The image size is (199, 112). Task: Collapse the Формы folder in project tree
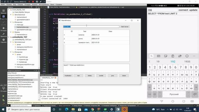pos(11,32)
